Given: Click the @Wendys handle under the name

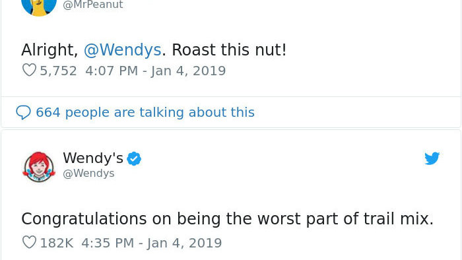Looking at the screenshot, I should [88, 173].
